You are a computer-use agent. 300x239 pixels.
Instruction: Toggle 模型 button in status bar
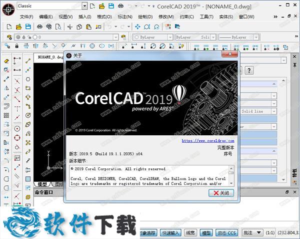tap(206, 232)
